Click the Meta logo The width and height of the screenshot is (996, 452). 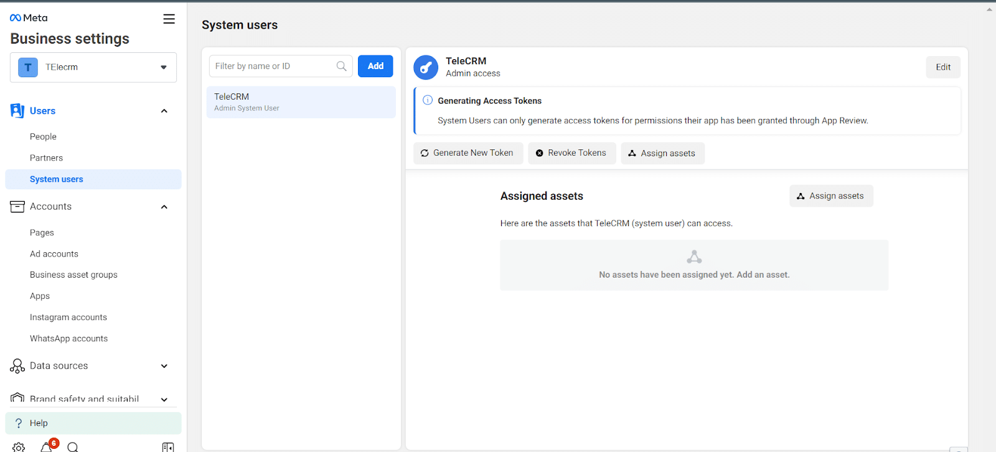(29, 18)
